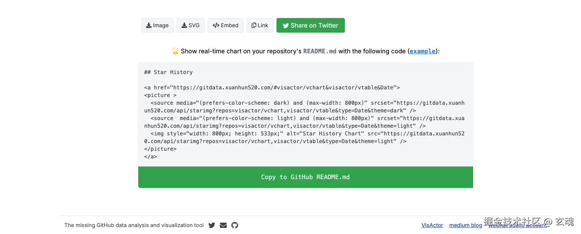Viewport: 581px width, 234px height.
Task: Download the chart as SVG
Action: pos(190,25)
